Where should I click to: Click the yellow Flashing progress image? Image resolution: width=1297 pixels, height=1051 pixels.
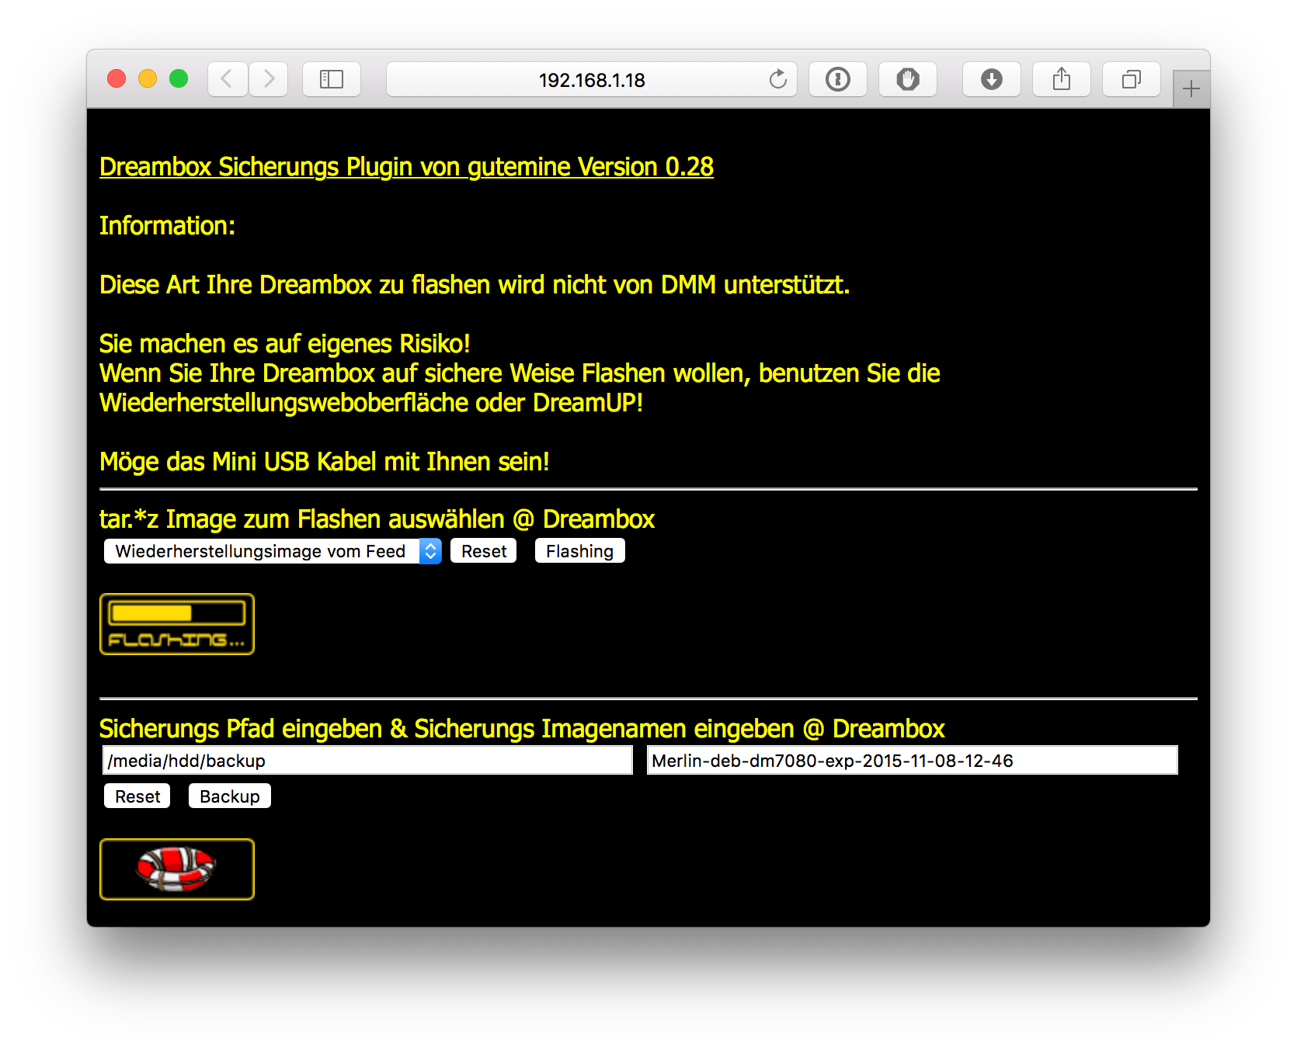[x=177, y=624]
